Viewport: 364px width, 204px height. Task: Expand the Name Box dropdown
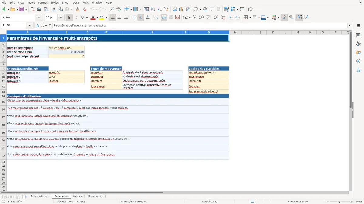(x=30, y=25)
